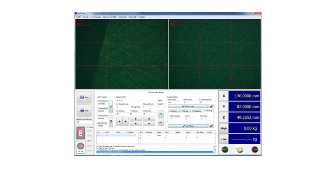335x169 pixels.
Task: Toggle the Jog Mode checkbox
Action: (x=132, y=107)
